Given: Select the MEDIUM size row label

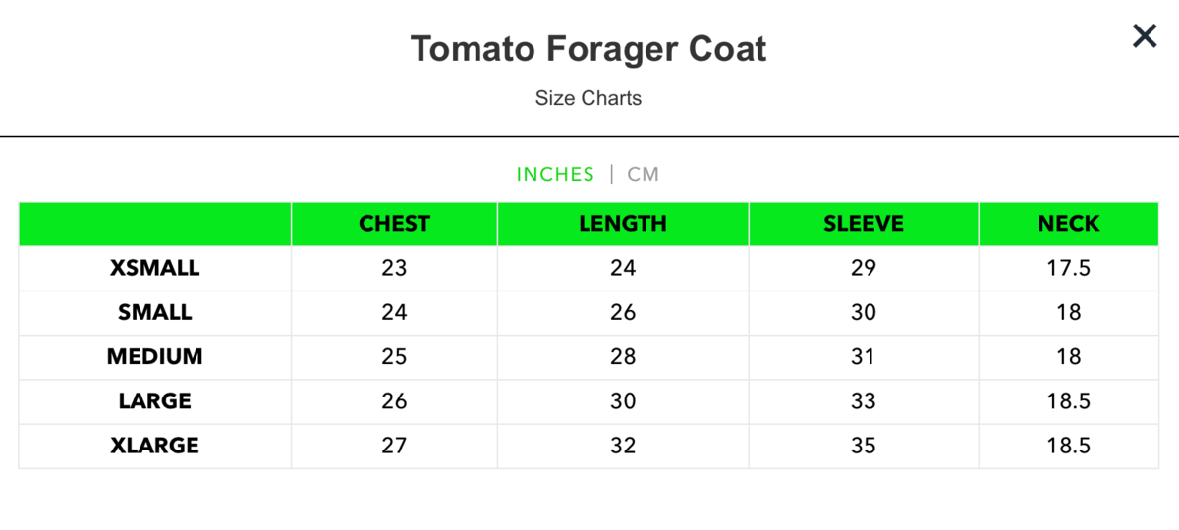Looking at the screenshot, I should (x=155, y=357).
